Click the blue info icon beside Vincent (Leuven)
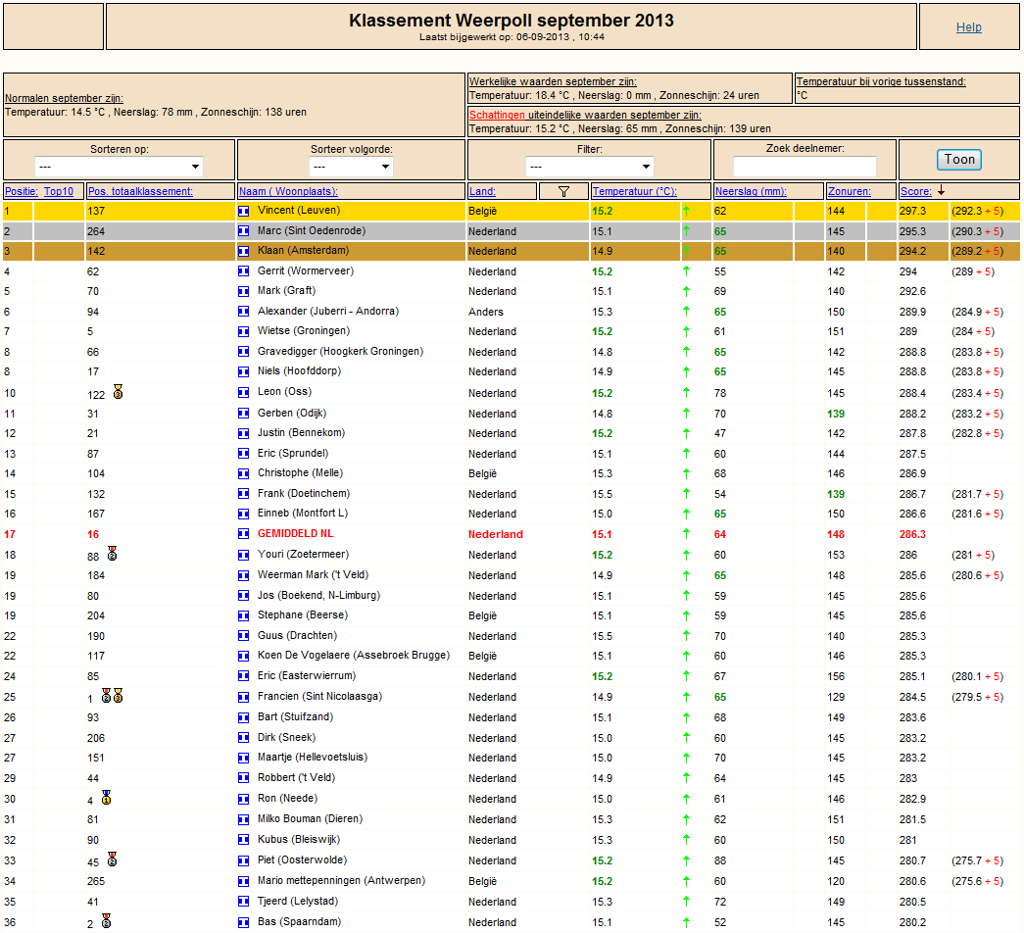The height and width of the screenshot is (933, 1024). click(x=244, y=211)
